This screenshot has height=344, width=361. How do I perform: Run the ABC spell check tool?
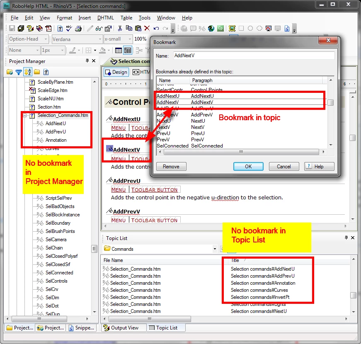click(69, 28)
